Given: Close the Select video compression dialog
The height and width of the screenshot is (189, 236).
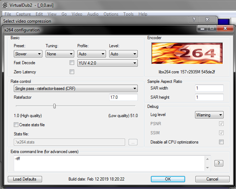Looking at the screenshot, I should point(207,19).
